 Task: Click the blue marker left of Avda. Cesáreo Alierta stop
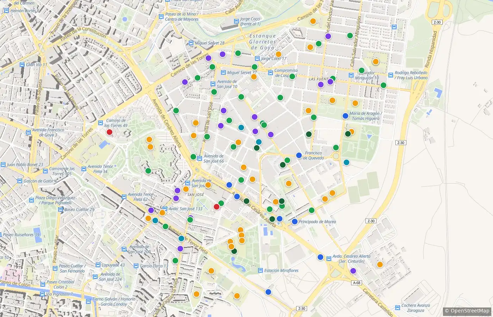320,257
